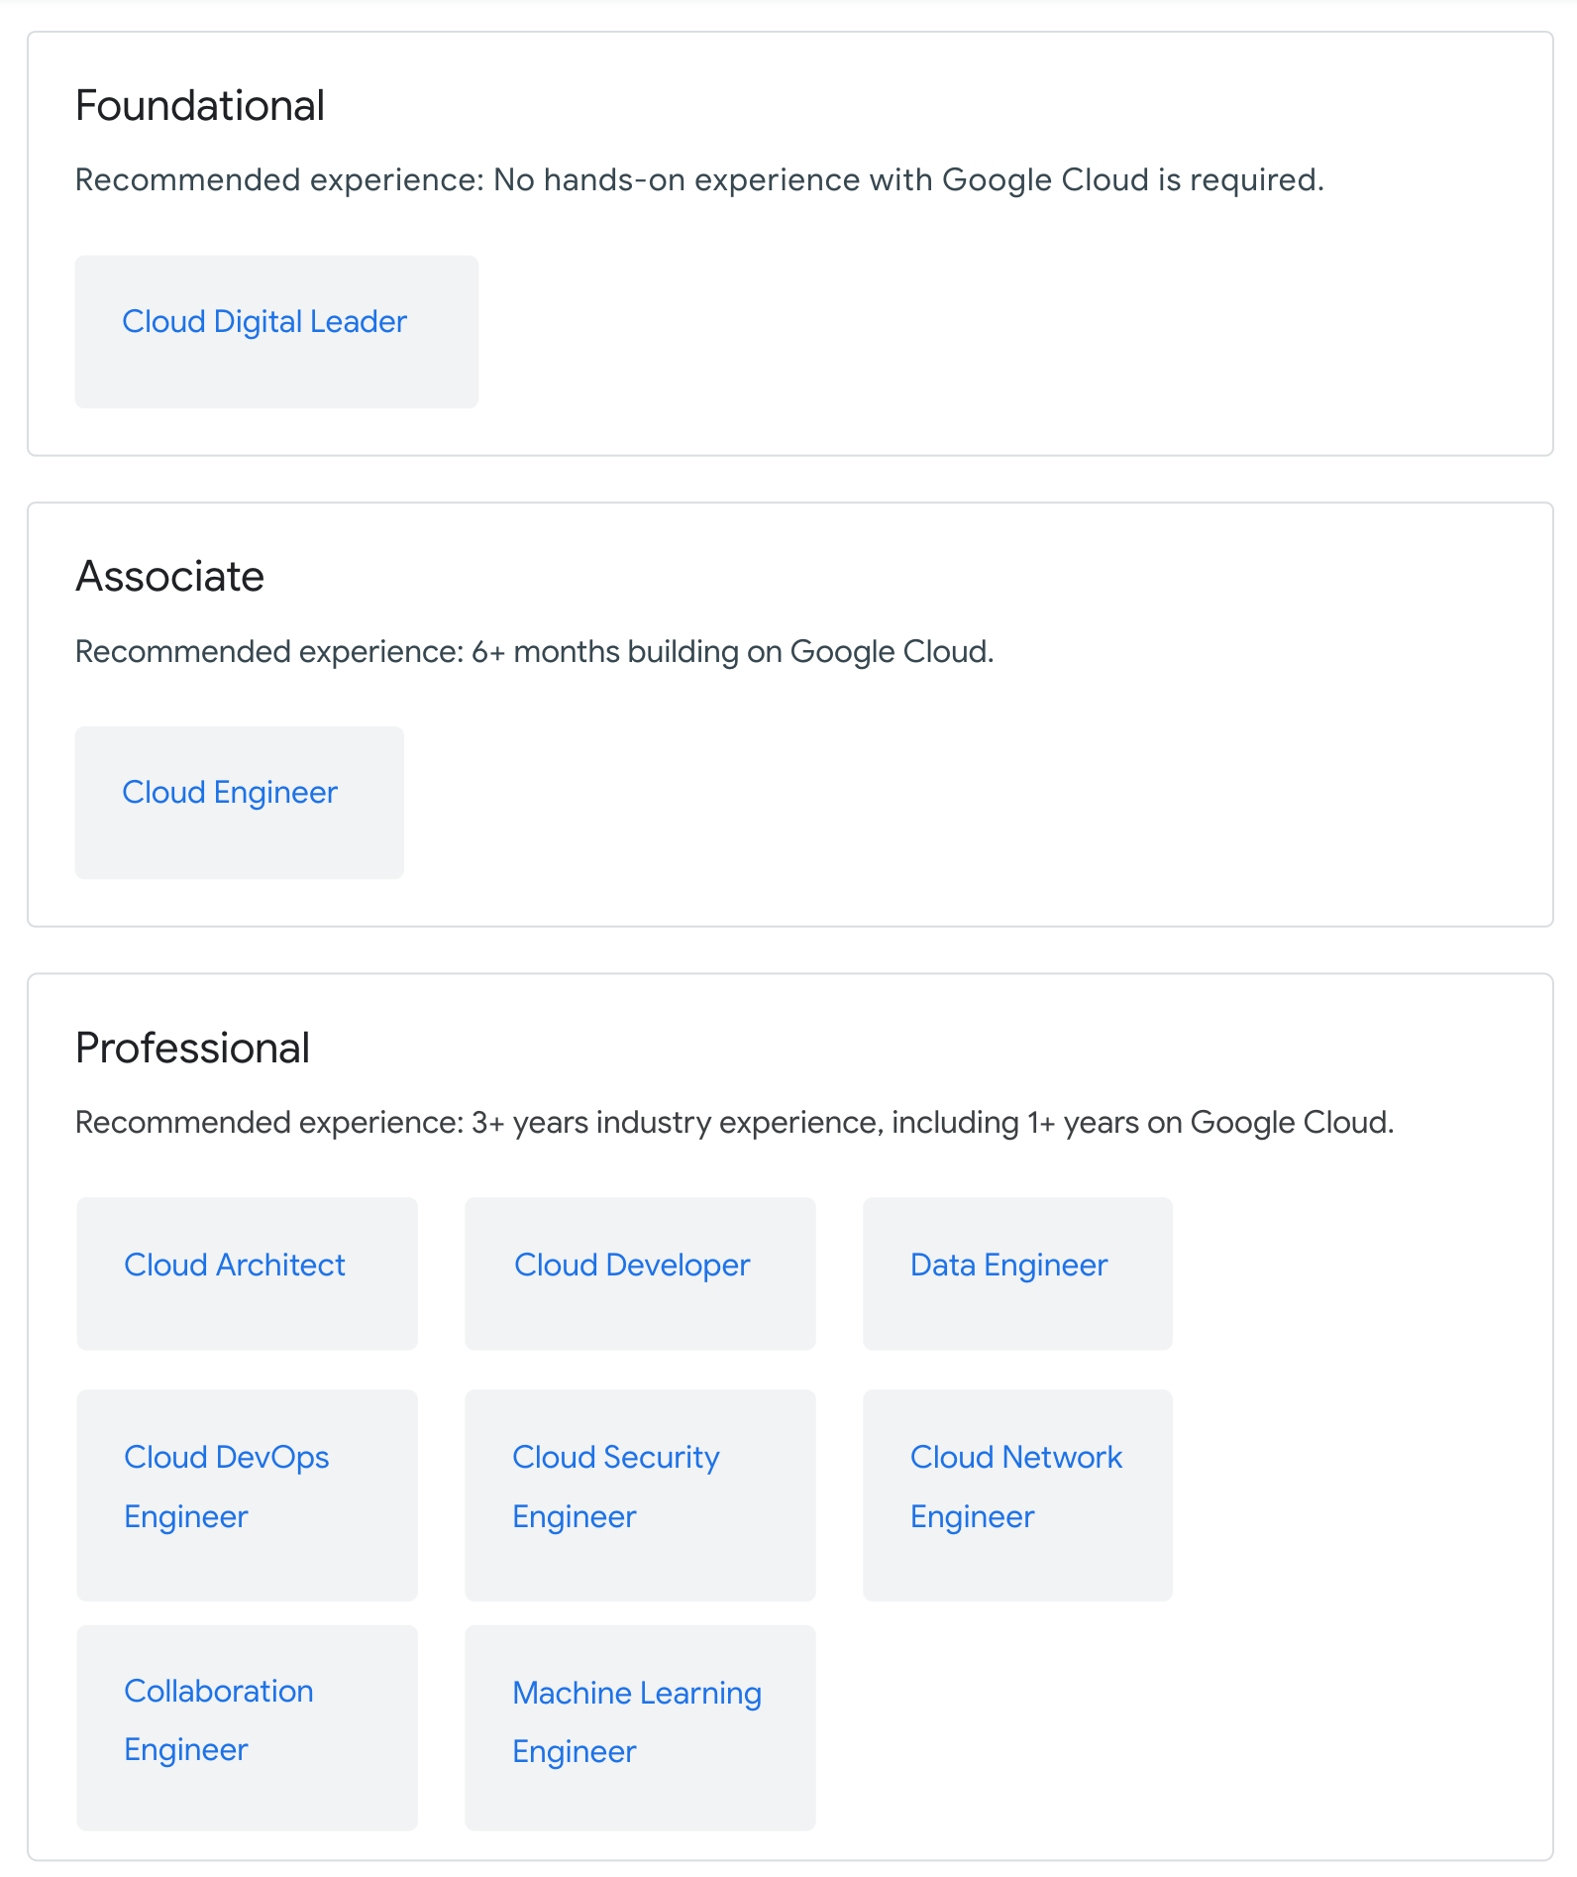Click the Professional section heading

193,1049
